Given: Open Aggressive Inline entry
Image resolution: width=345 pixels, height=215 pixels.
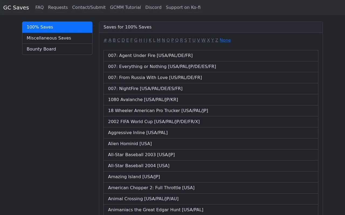Looking at the screenshot, I should 211,133.
